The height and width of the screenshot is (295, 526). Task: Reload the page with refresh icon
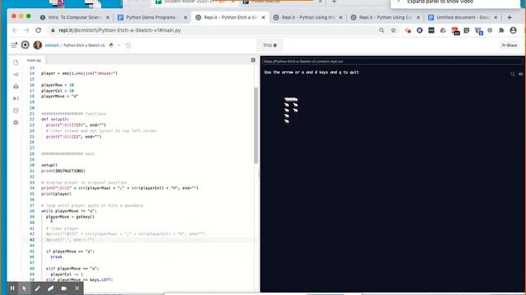[39, 30]
